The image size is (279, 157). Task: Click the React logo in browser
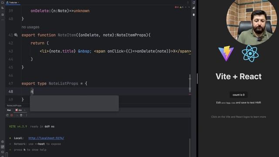pyautogui.click(x=250, y=53)
